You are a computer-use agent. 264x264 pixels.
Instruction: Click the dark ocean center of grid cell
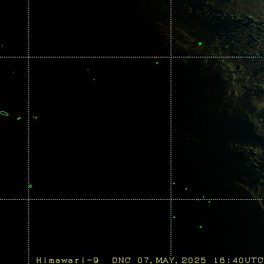point(100,128)
